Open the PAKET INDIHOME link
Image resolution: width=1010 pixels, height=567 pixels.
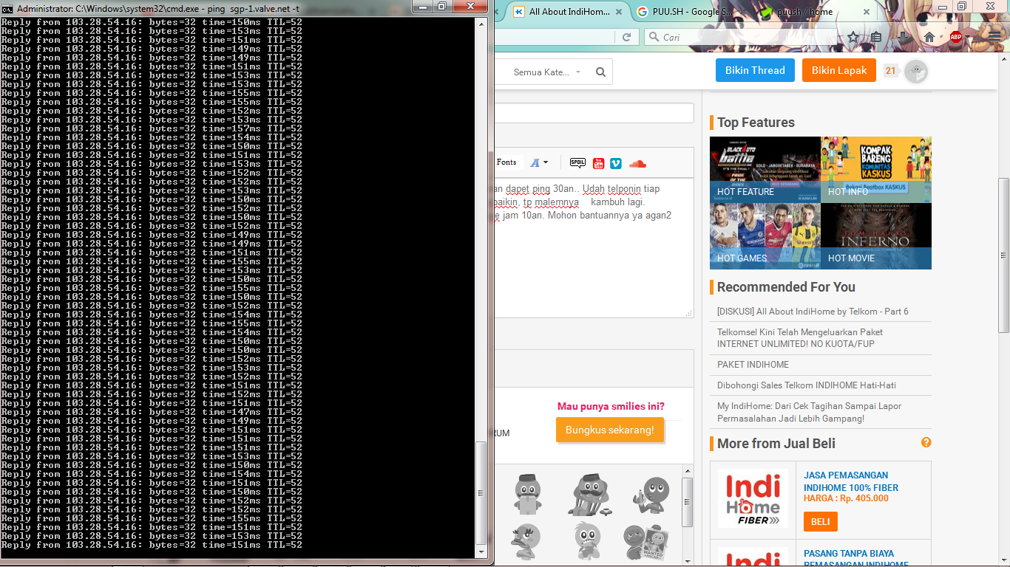(x=753, y=365)
